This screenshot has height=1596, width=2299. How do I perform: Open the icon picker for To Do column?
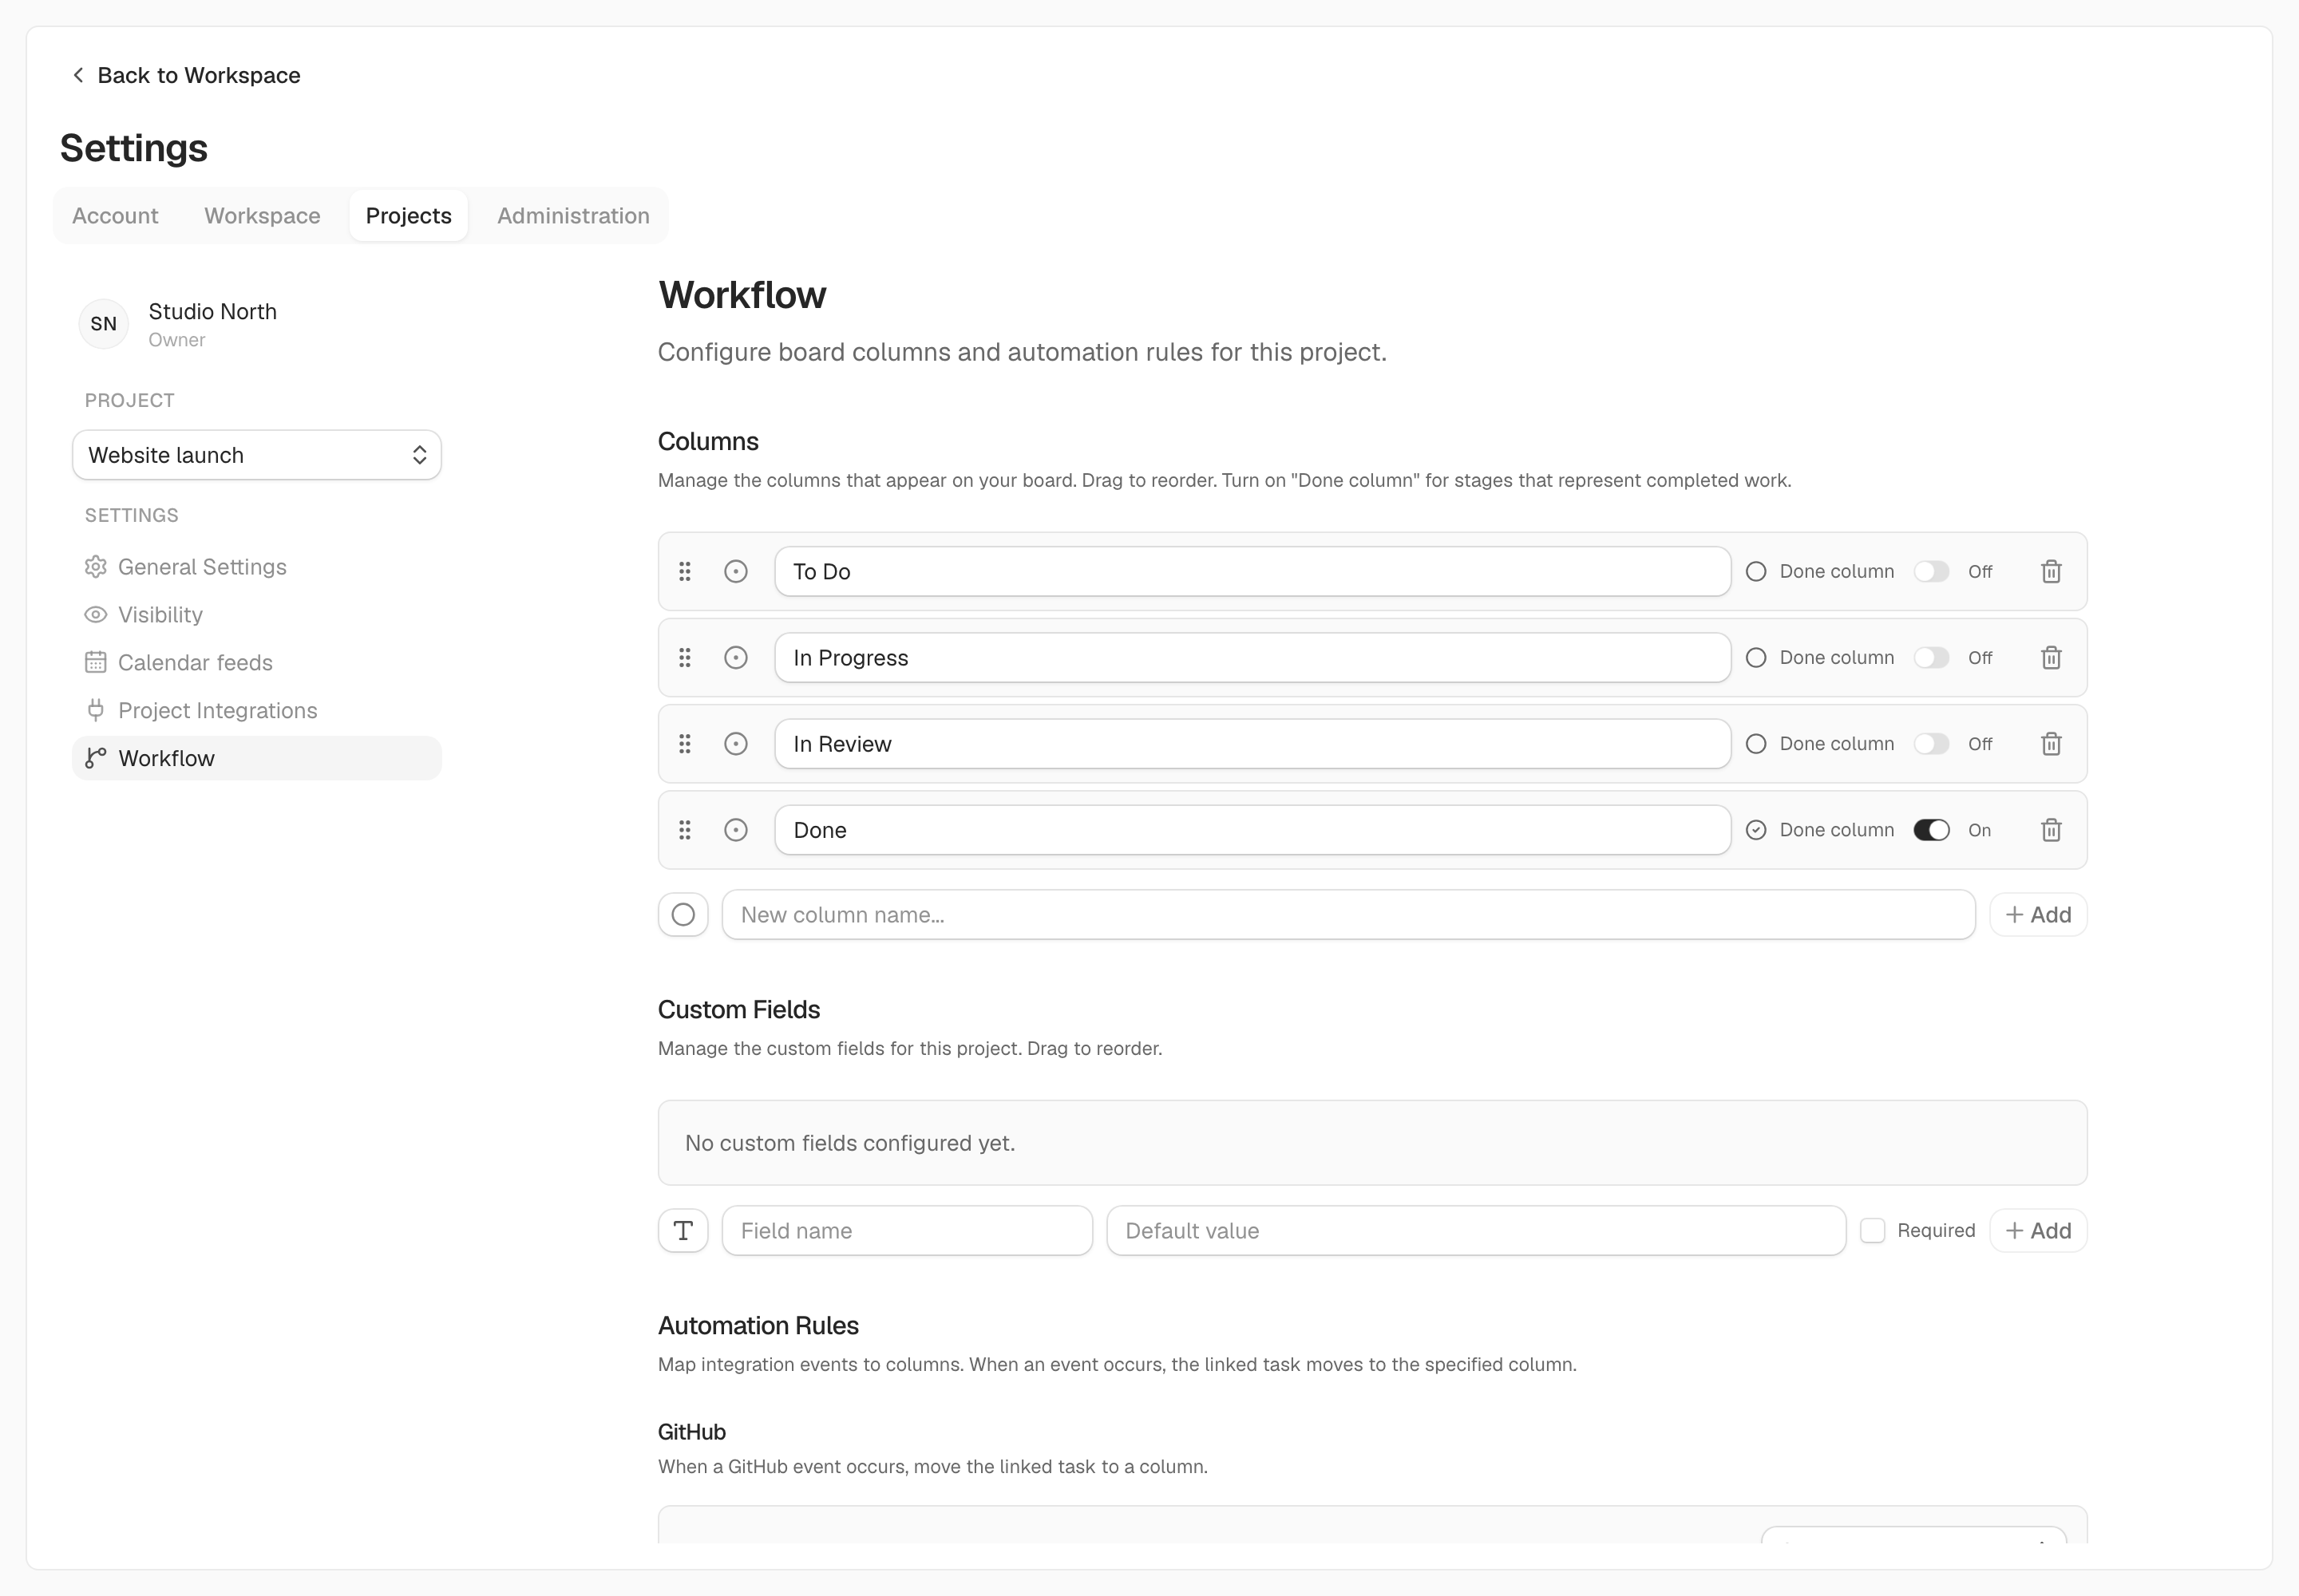coord(735,571)
